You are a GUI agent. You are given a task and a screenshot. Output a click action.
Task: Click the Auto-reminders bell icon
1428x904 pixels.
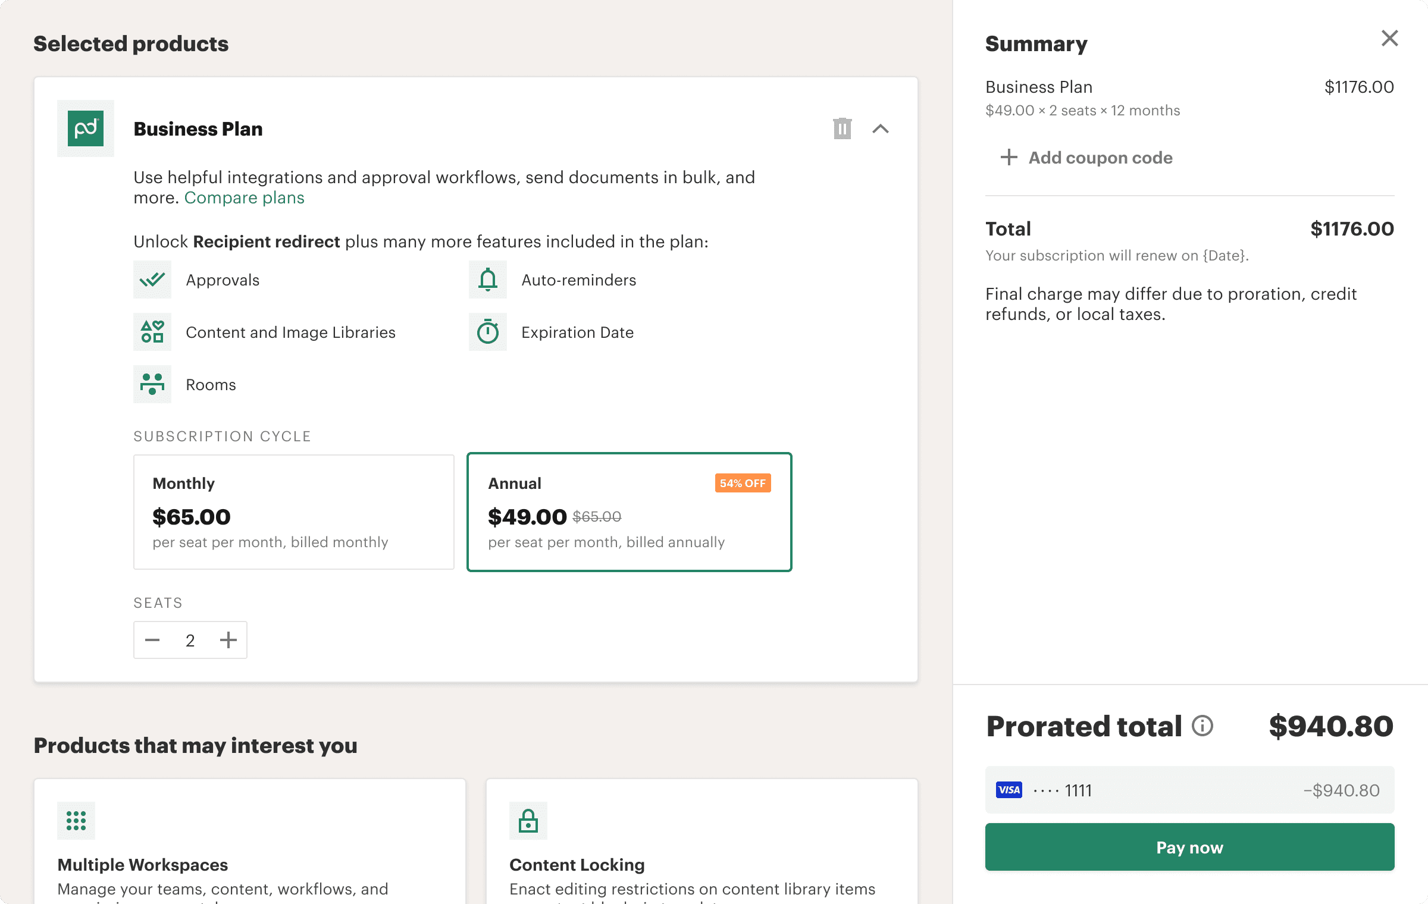pyautogui.click(x=488, y=280)
